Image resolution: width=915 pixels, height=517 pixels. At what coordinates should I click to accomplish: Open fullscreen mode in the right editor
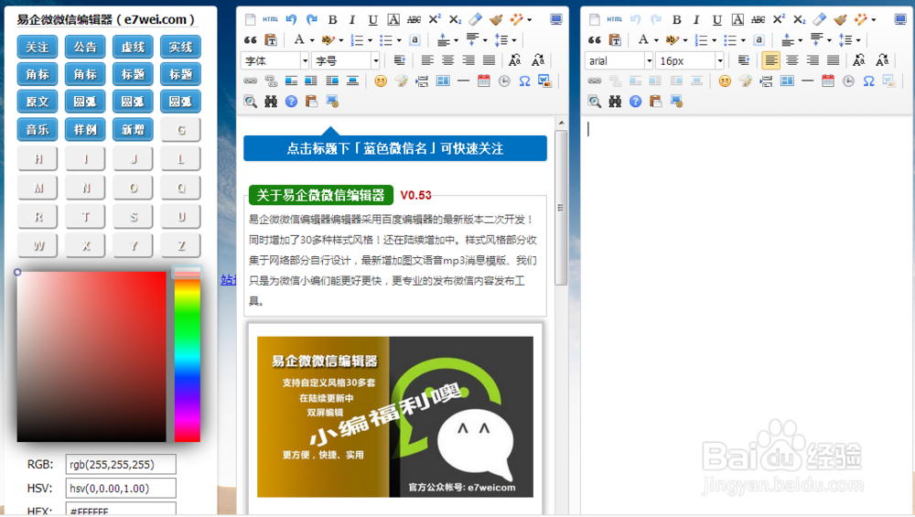900,19
